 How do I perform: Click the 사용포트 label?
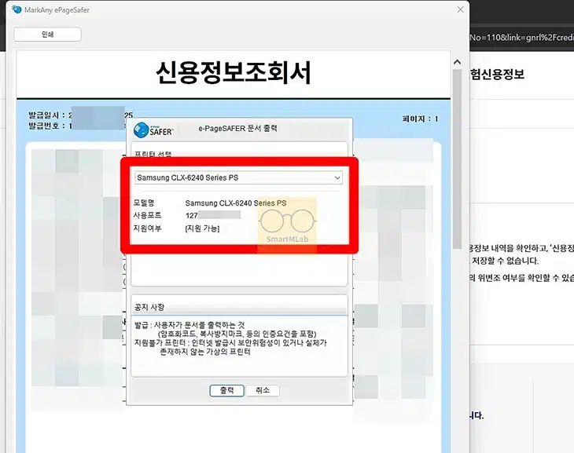click(147, 215)
